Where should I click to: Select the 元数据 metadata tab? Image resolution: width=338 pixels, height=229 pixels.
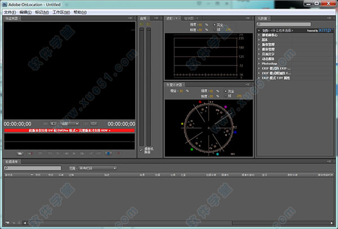263,19
